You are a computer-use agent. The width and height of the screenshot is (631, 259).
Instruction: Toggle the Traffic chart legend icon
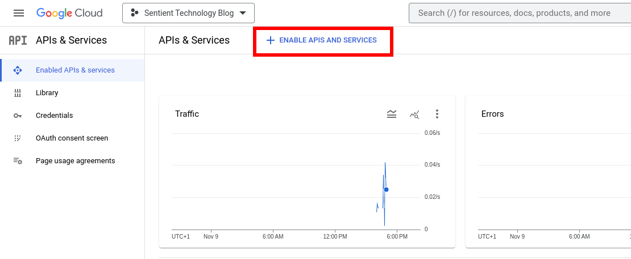[x=392, y=114]
